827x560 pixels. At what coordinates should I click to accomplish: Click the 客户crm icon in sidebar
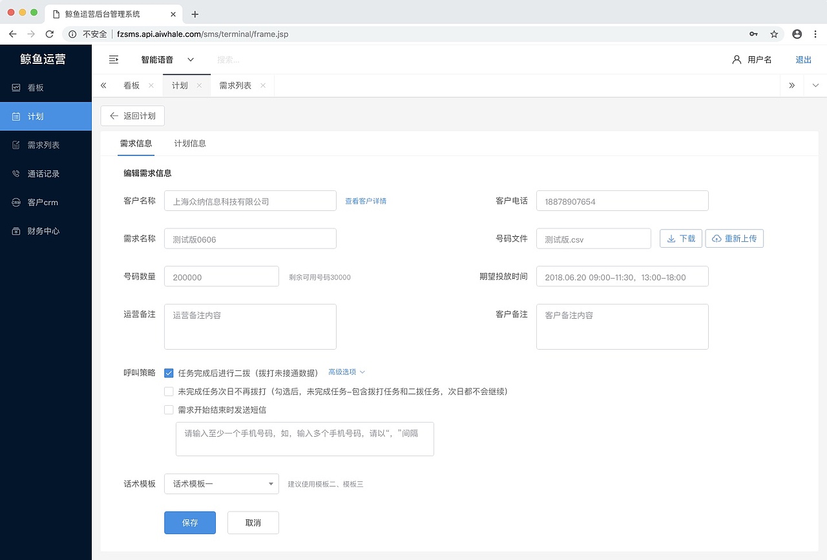tap(16, 203)
